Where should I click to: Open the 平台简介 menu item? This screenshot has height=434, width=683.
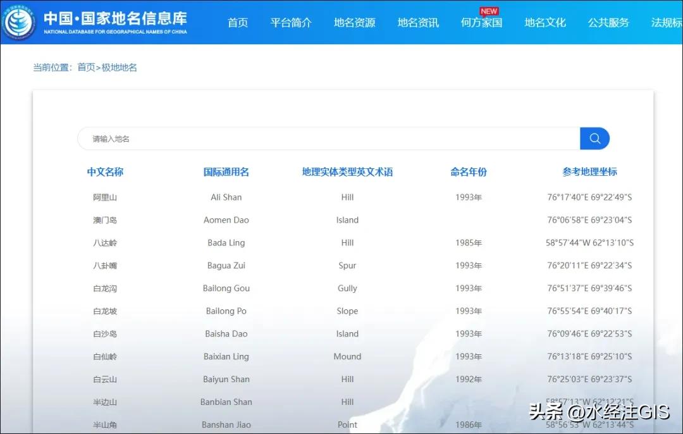[291, 23]
